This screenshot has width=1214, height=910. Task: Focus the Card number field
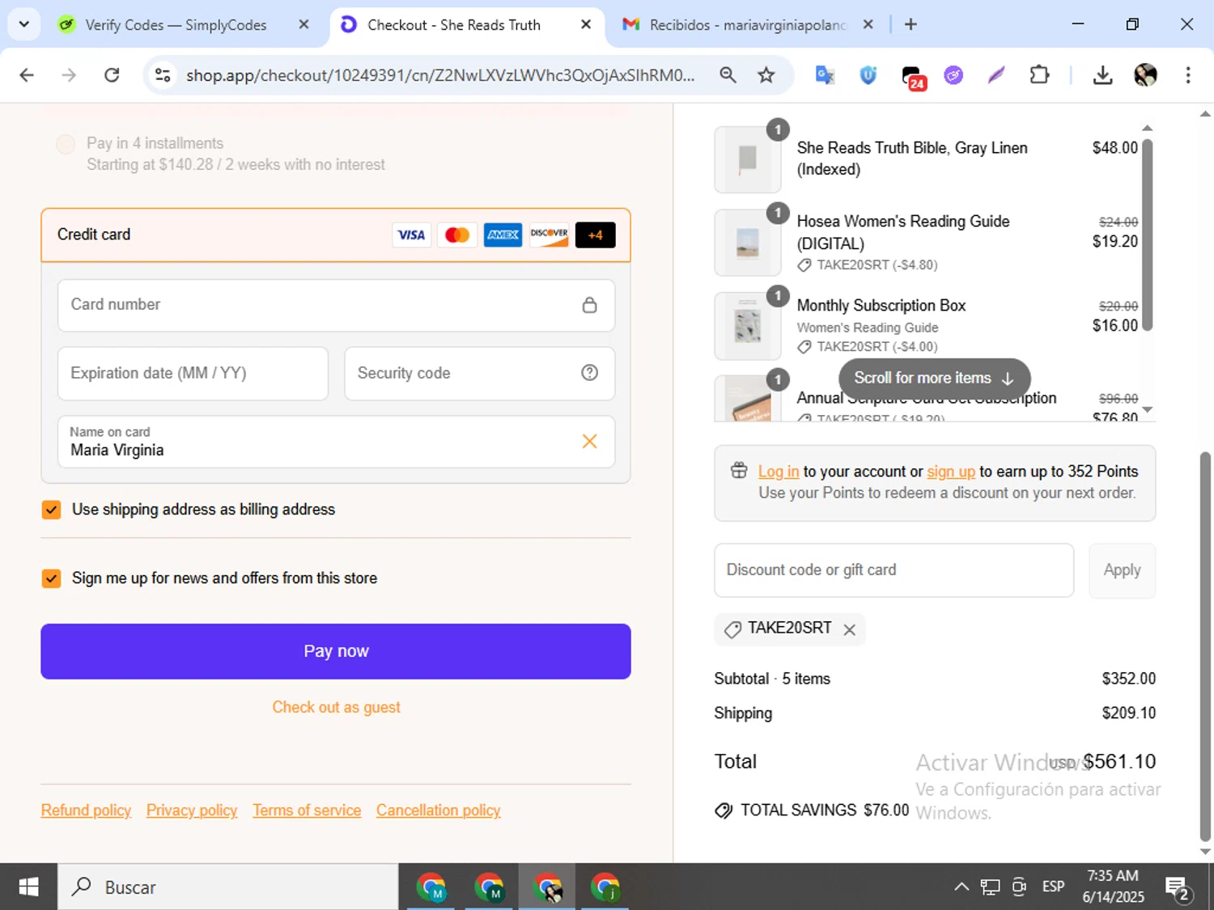pyautogui.click(x=336, y=305)
